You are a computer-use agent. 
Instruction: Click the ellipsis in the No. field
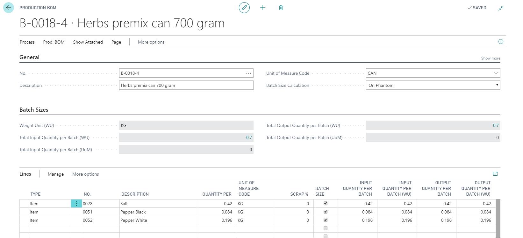tap(248, 73)
